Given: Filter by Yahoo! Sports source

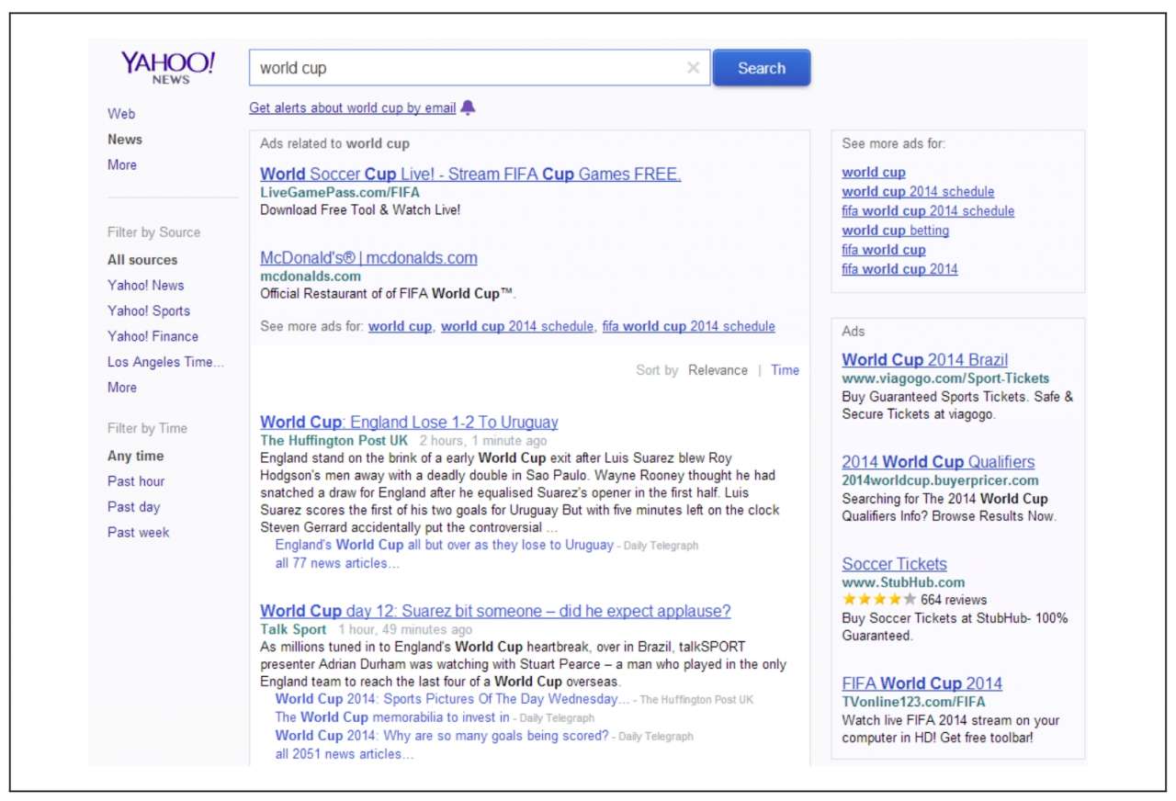Looking at the screenshot, I should [x=149, y=310].
